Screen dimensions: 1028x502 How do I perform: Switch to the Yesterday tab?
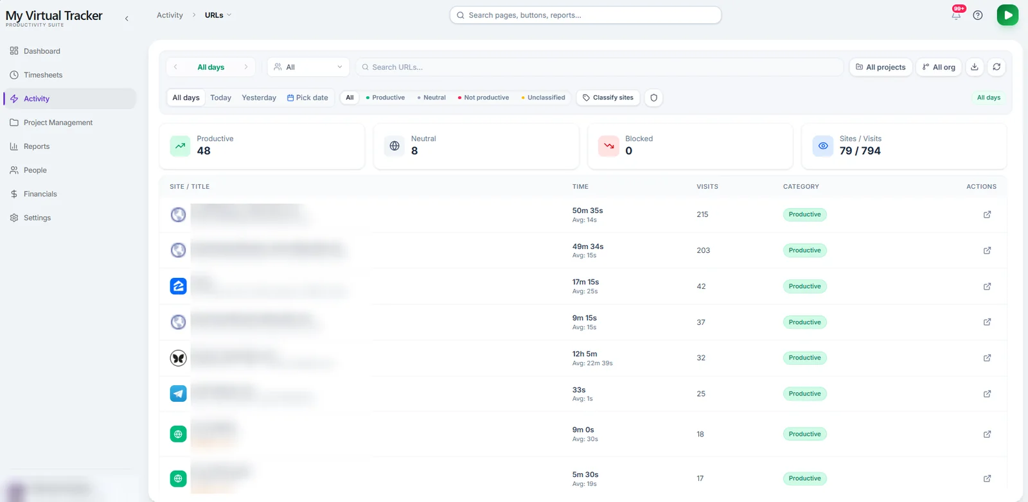pos(259,98)
